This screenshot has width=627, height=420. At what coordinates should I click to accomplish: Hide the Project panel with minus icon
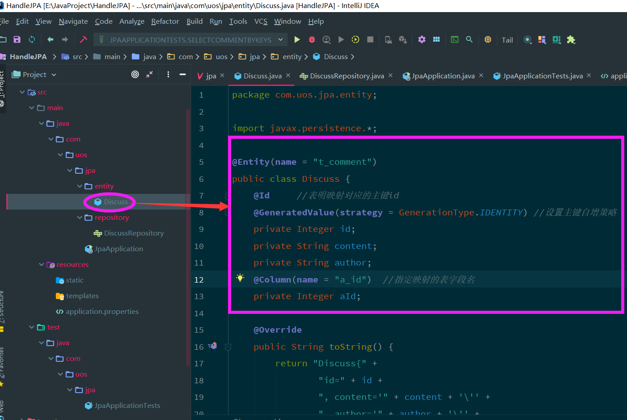183,74
